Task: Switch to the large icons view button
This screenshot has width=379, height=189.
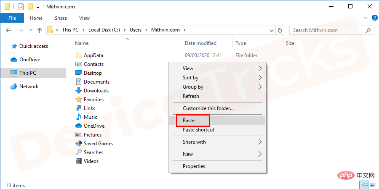Action: (x=373, y=185)
